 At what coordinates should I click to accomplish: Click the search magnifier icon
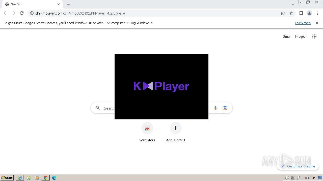(x=98, y=108)
